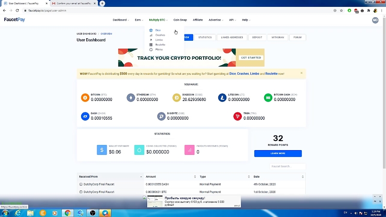Expand the Earn navigation dropdown

[139, 20]
